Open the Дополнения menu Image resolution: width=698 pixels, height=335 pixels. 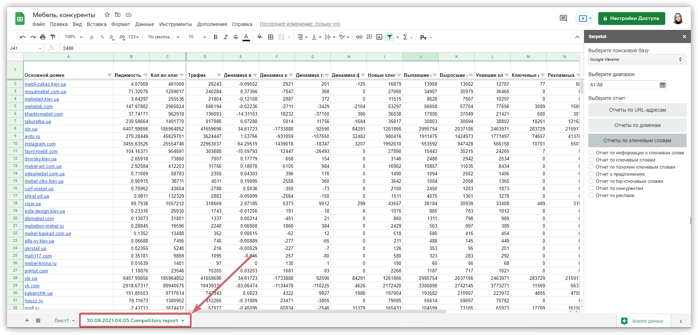tap(212, 24)
